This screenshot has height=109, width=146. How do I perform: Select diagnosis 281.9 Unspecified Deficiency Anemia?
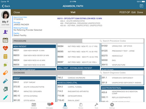tap(122, 83)
